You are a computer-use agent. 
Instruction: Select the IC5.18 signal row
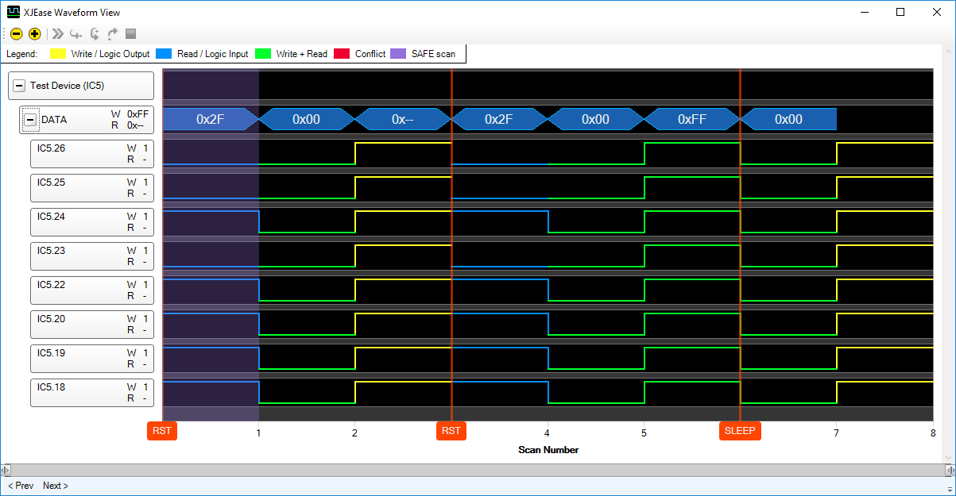(x=91, y=392)
